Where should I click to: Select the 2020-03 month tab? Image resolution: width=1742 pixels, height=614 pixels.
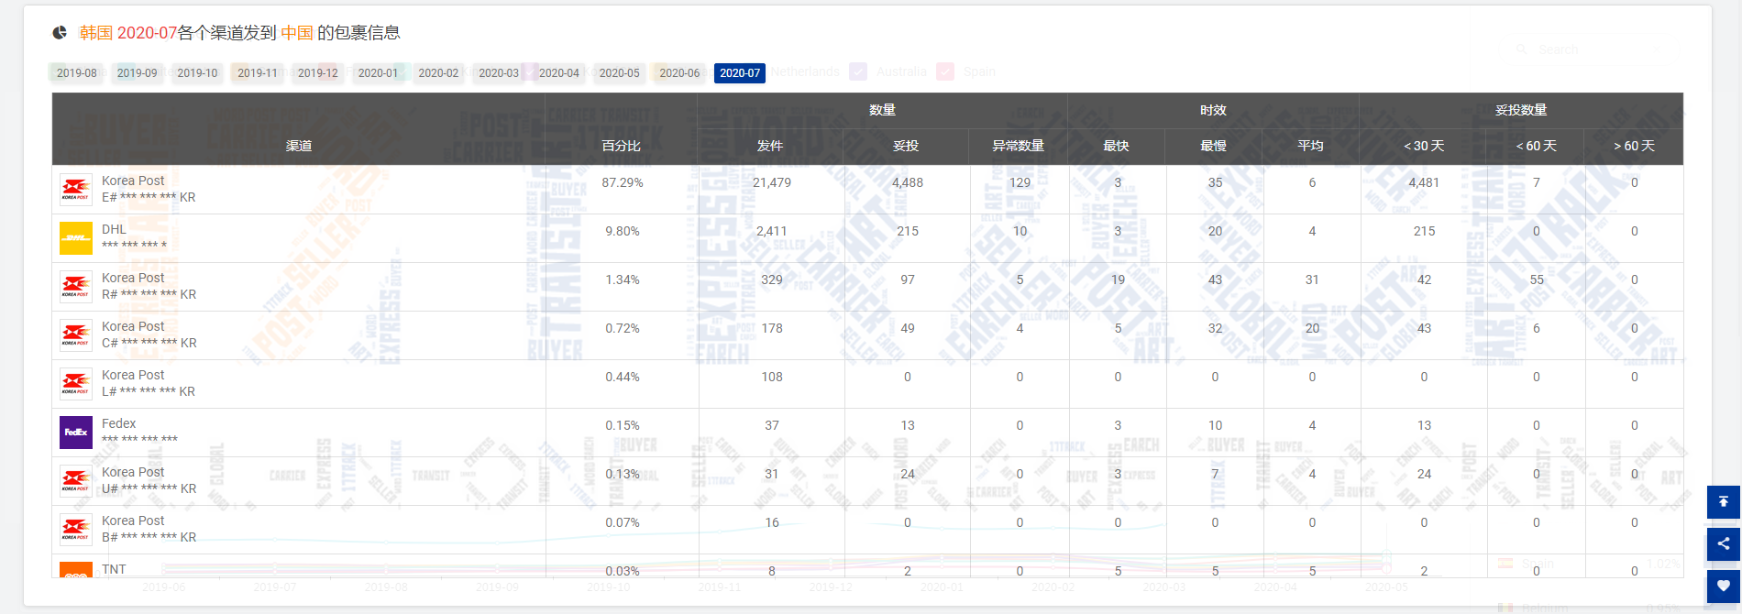point(499,73)
